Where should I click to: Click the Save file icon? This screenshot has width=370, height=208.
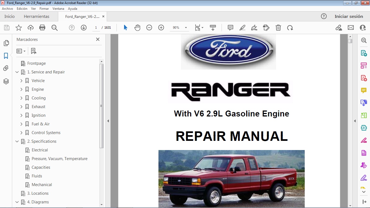pyautogui.click(x=7, y=28)
